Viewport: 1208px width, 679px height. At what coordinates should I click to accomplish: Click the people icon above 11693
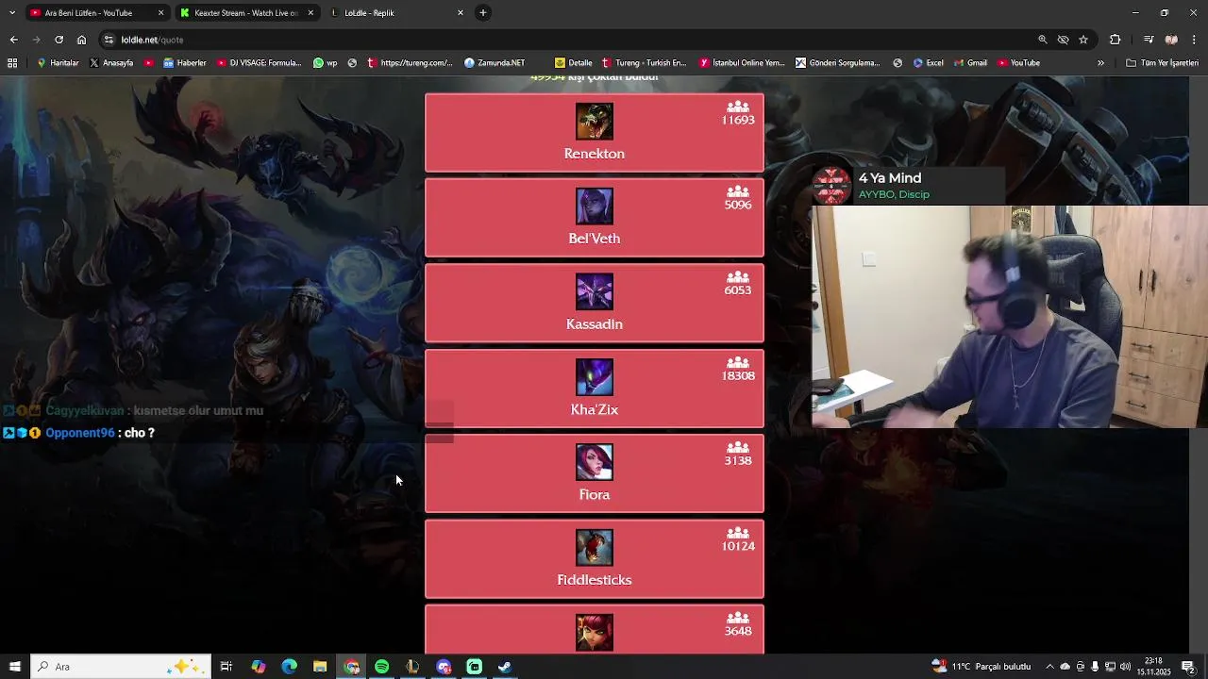pos(738,107)
